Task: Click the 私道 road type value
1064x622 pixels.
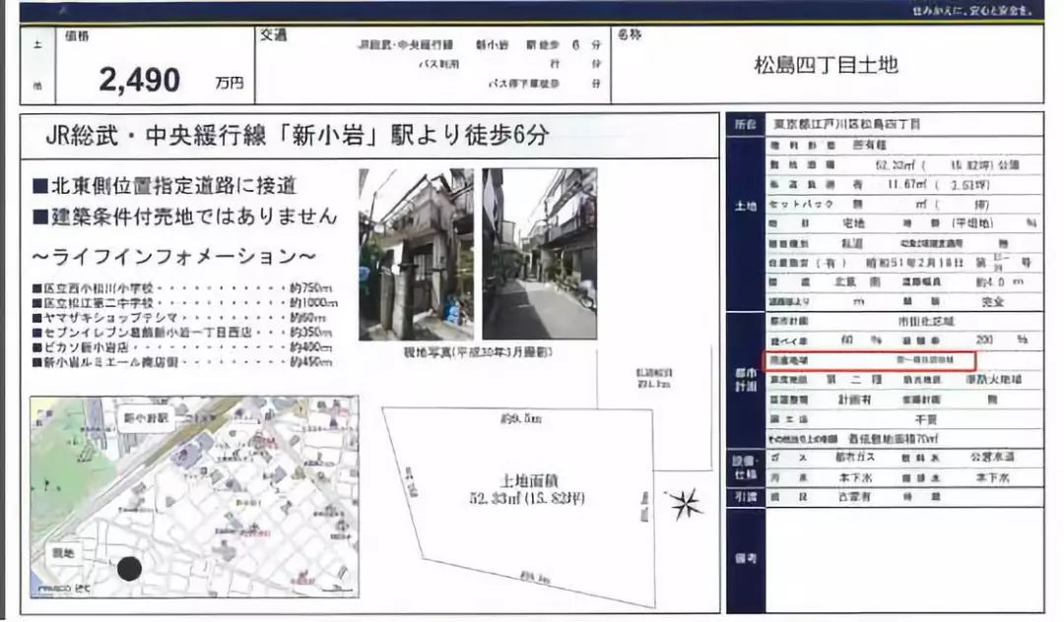Action: click(x=851, y=243)
